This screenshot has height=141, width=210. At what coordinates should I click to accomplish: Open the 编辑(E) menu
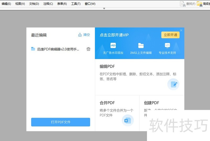point(6,4)
